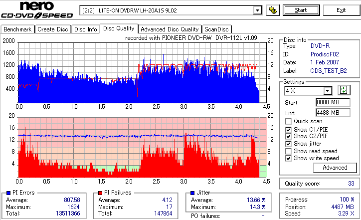Click the End position field 4488 MB

[x=333, y=113]
